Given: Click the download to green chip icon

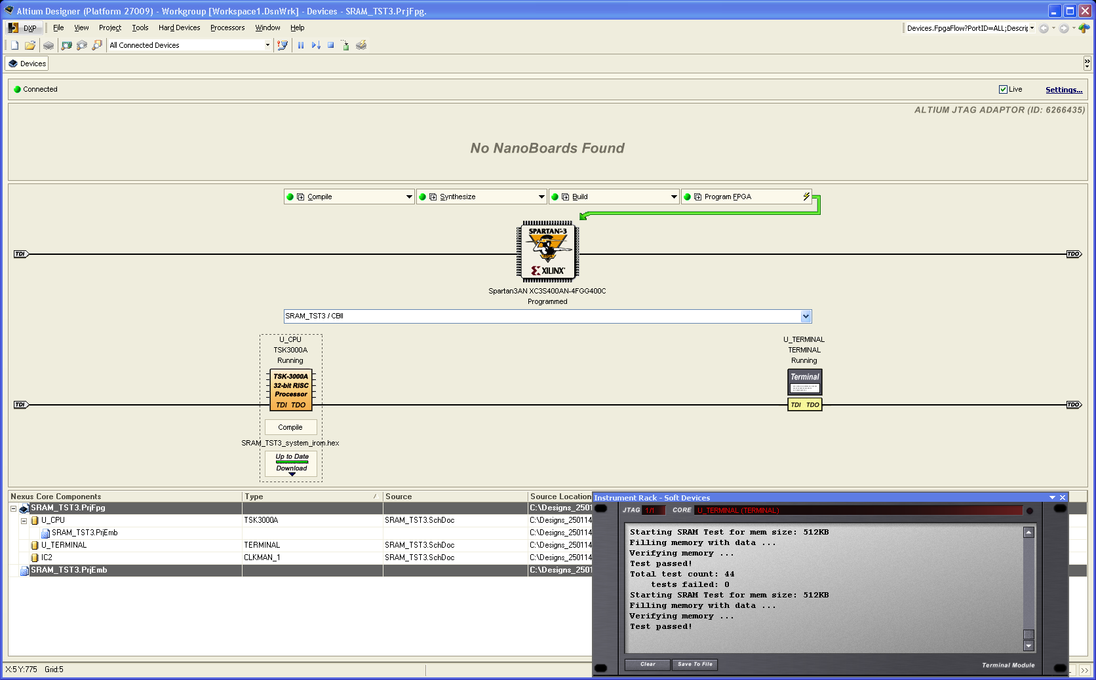Looking at the screenshot, I should coord(345,45).
